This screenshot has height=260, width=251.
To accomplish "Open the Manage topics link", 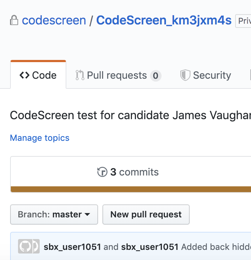I will 40,138.
